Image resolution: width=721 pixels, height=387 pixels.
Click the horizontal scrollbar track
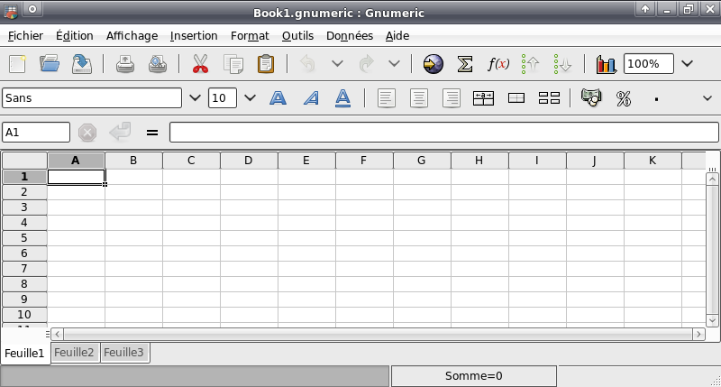(378, 334)
